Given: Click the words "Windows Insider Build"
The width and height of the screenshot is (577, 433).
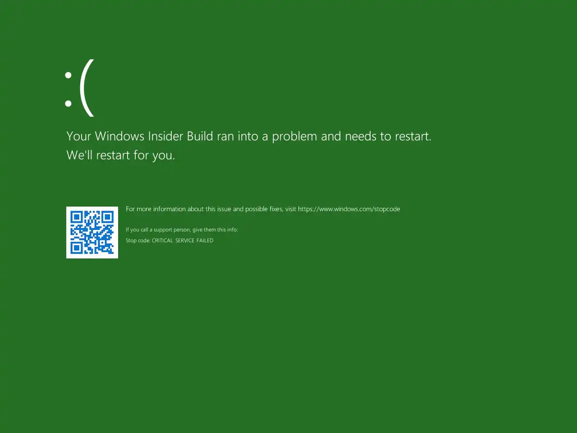Looking at the screenshot, I should click(x=154, y=136).
